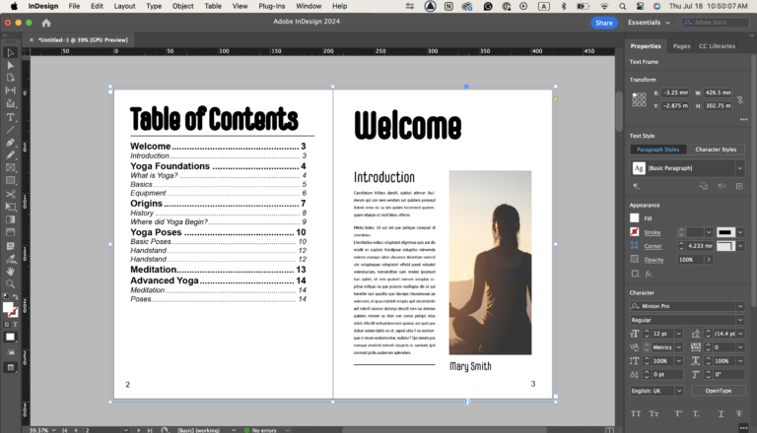Open the Layout menu
This screenshot has height=433, width=757.
(x=124, y=6)
